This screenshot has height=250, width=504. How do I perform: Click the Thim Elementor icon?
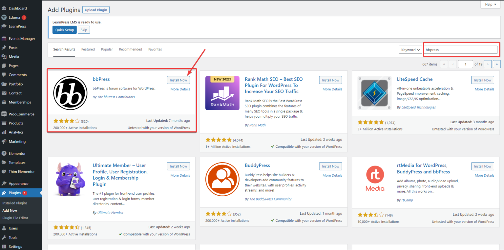pos(4,172)
